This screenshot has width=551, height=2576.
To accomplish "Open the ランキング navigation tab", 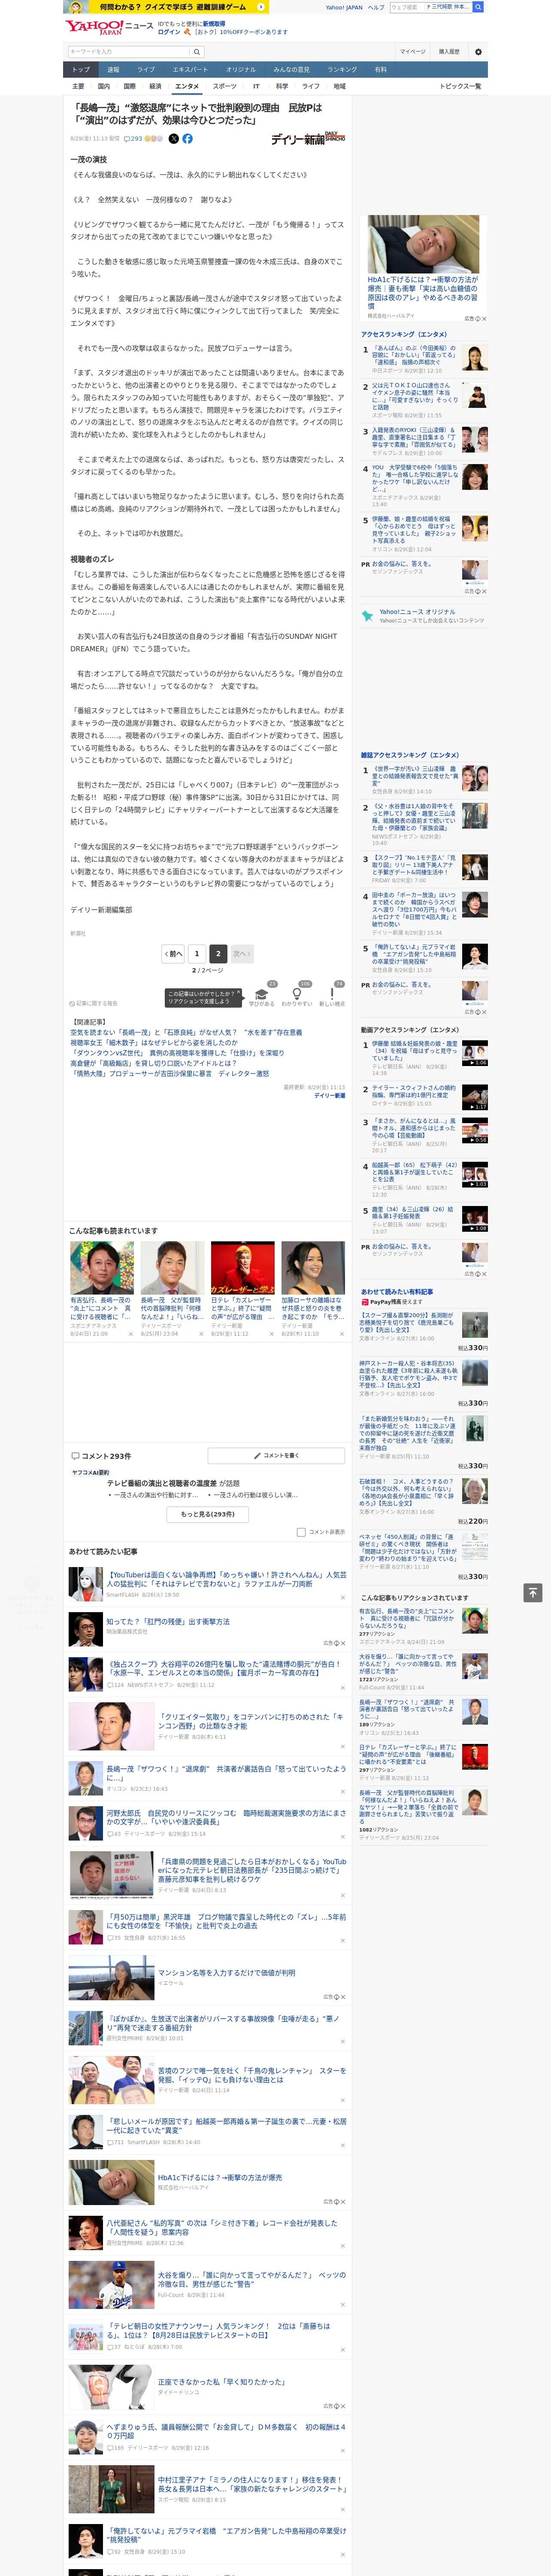I will click(342, 70).
